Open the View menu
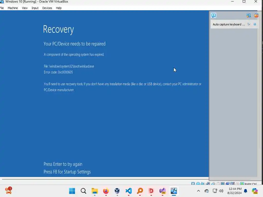Image resolution: width=263 pixels, height=197 pixels. 25,8
